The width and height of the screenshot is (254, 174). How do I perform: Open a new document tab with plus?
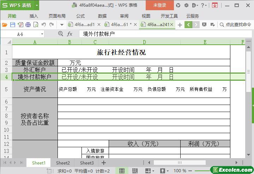(180, 25)
